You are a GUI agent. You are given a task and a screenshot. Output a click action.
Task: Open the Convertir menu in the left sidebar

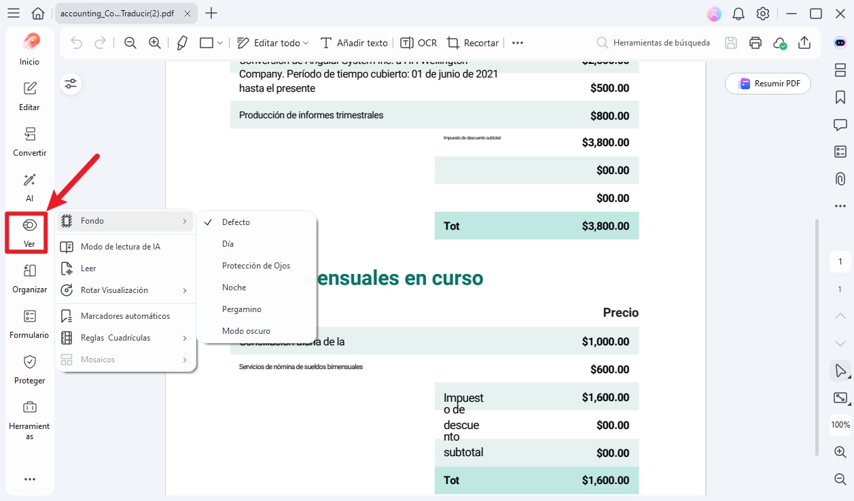29,141
